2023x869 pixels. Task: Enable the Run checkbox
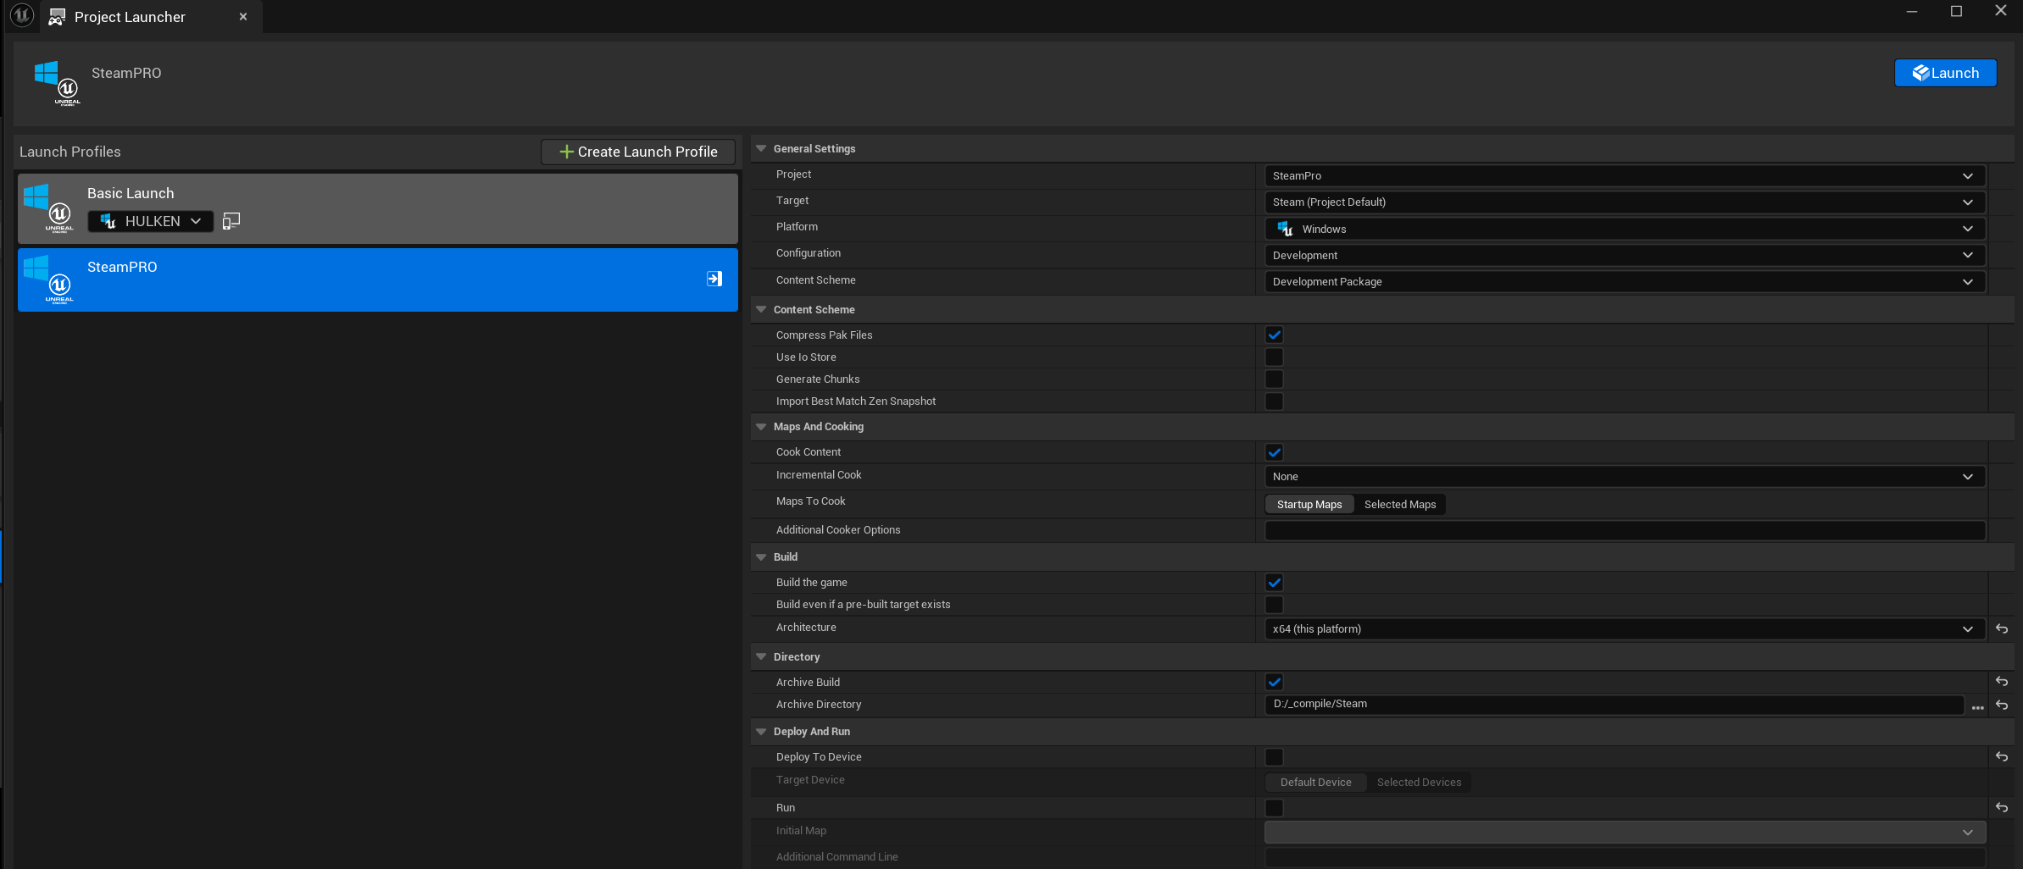(x=1274, y=807)
